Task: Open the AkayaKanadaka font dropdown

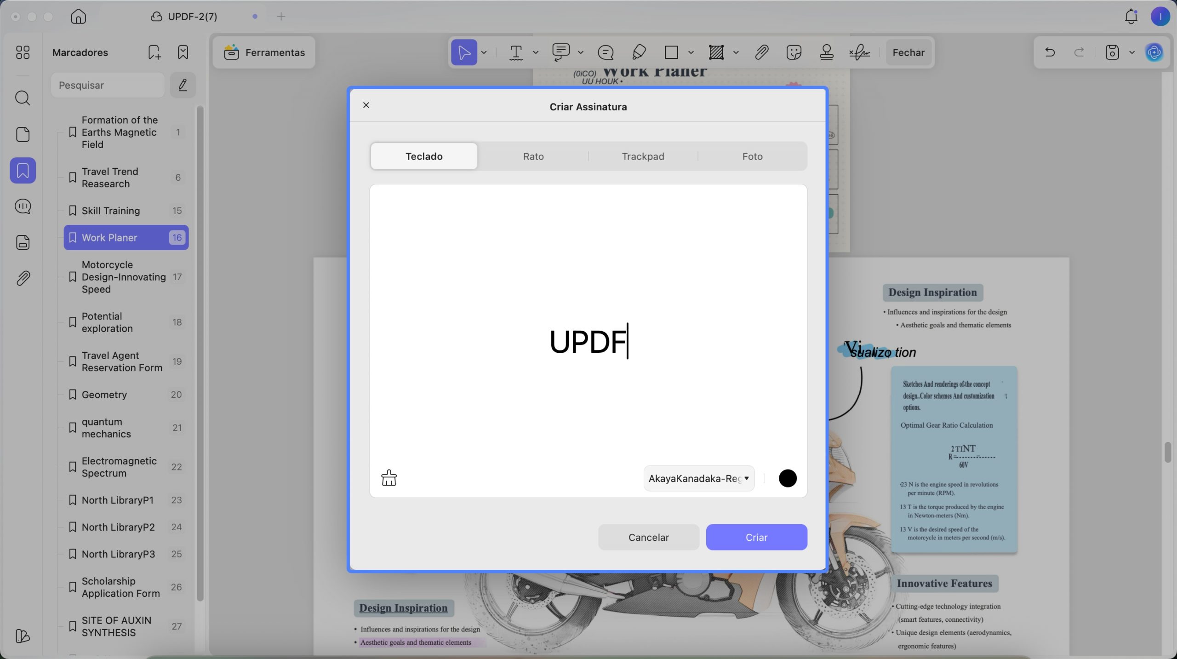Action: click(x=699, y=478)
